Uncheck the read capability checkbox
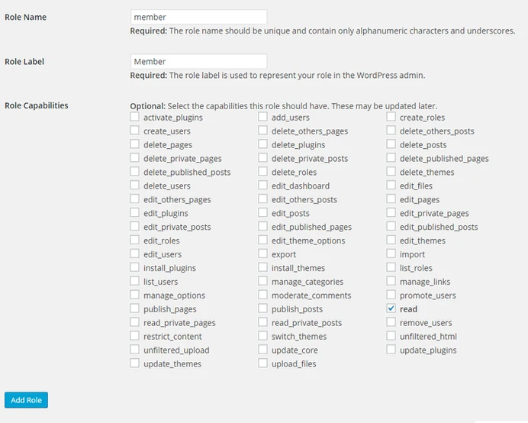This screenshot has height=423, width=528. pyautogui.click(x=391, y=309)
